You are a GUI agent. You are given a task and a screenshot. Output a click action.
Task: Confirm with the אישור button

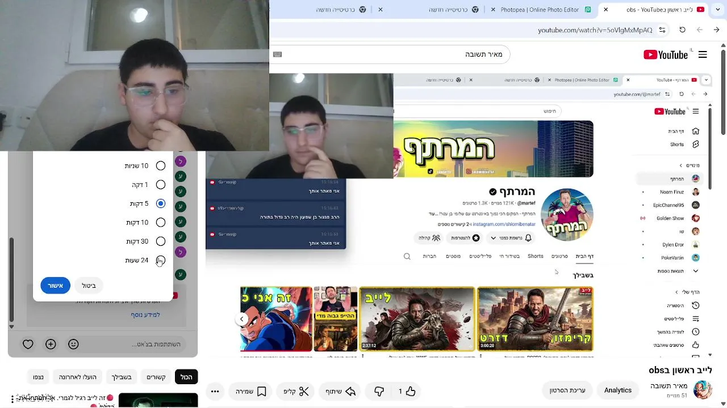[x=55, y=286]
